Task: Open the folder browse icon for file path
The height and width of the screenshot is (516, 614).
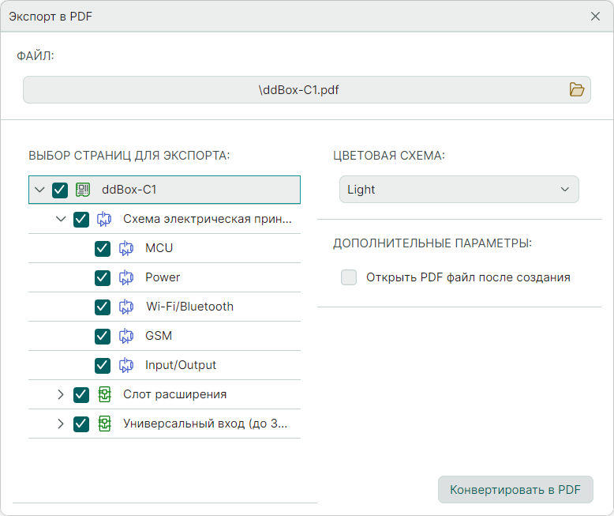Action: coord(577,90)
